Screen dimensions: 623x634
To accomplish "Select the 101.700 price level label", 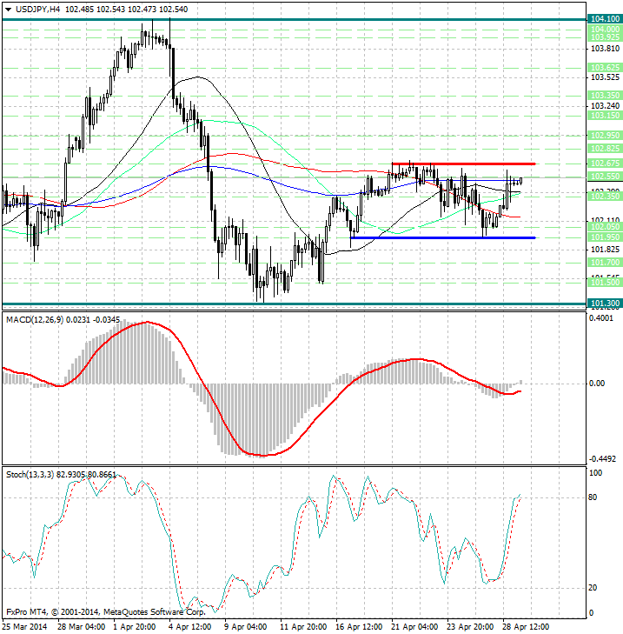I will tap(605, 263).
